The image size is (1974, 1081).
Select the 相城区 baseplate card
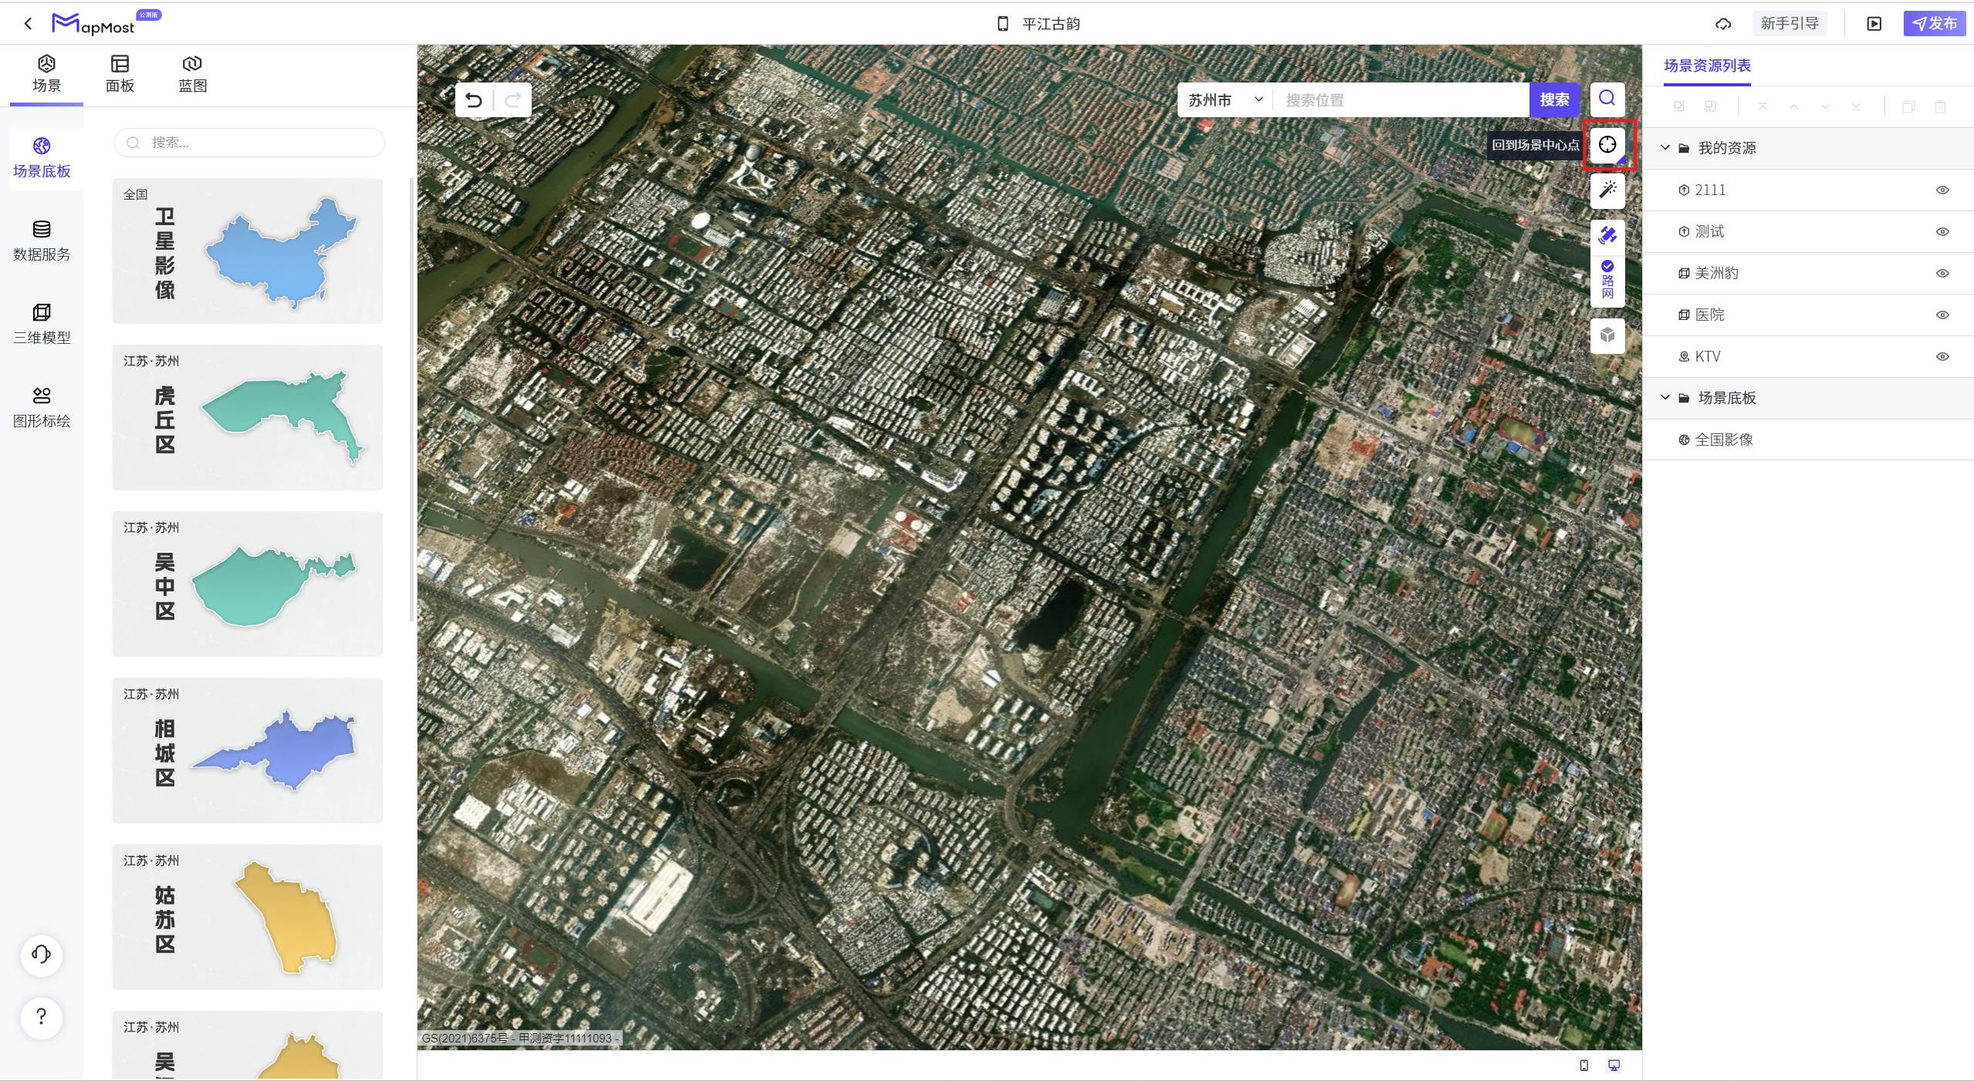pos(247,750)
